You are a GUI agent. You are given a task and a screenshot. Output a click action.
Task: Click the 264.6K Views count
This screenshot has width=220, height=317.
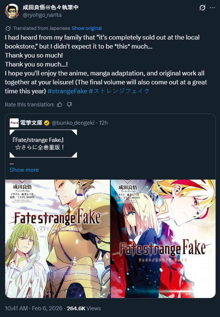point(84,308)
